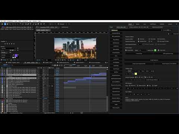The width and height of the screenshot is (179, 134).
Task: Select the Type tool
Action: pyautogui.click(x=31, y=24)
